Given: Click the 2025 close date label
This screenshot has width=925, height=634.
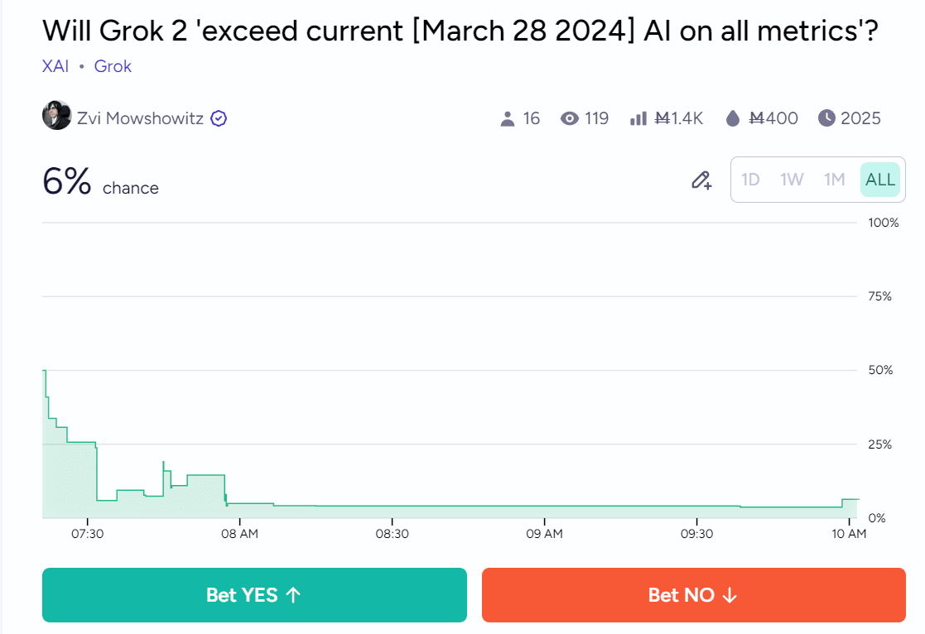Looking at the screenshot, I should pos(860,118).
